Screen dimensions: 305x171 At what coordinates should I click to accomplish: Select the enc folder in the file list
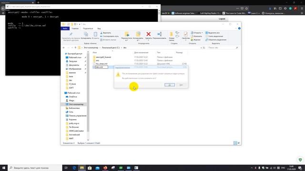[97, 60]
